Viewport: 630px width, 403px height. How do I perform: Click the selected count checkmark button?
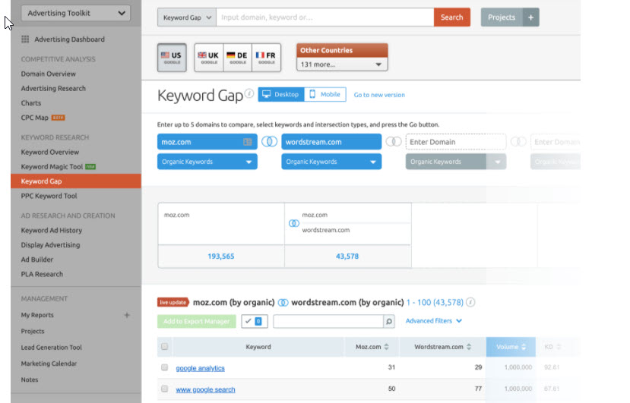click(x=255, y=321)
